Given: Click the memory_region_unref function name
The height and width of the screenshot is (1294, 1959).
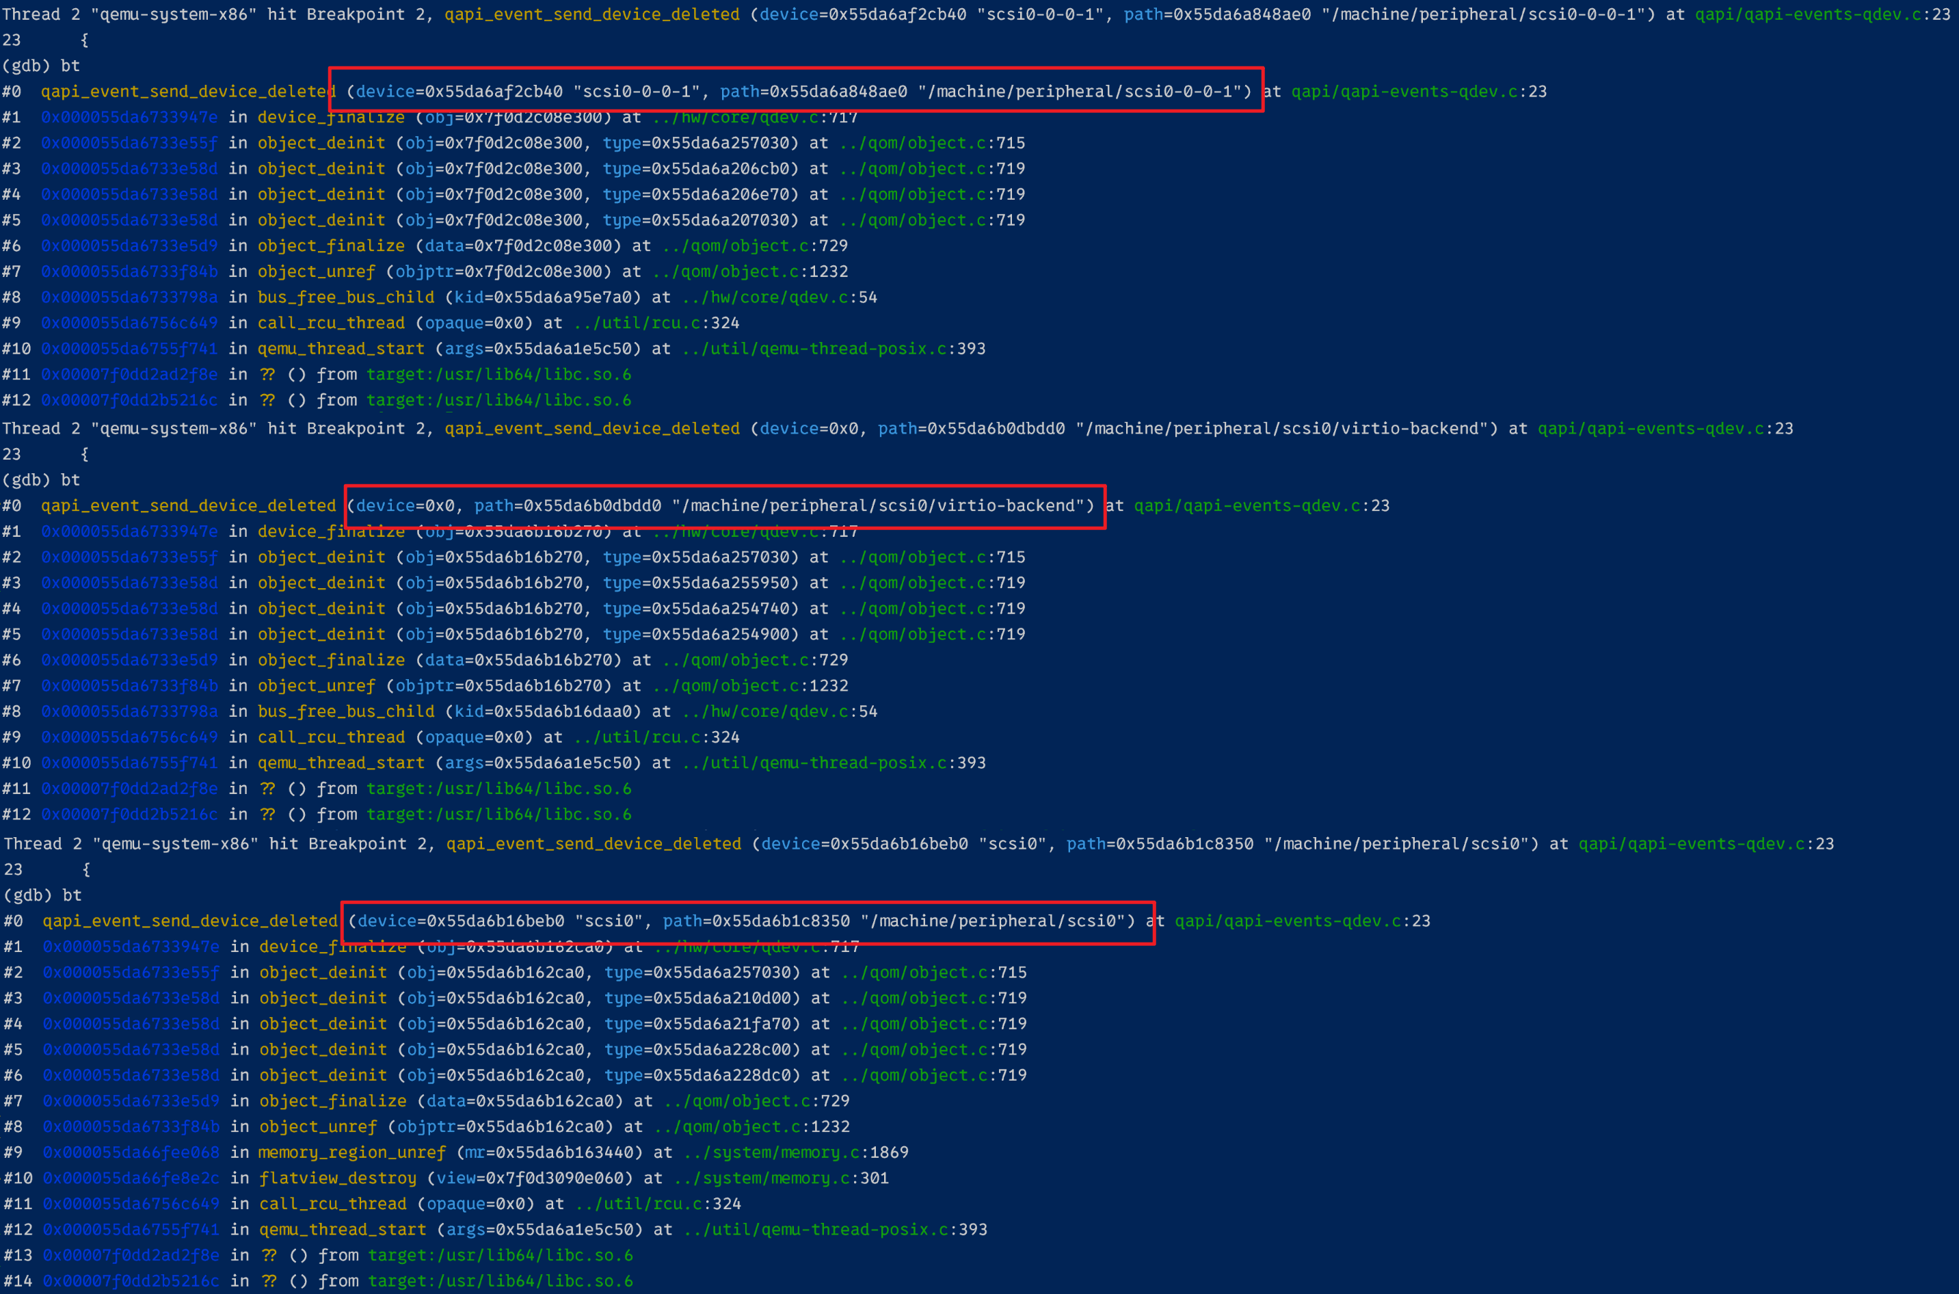Looking at the screenshot, I should [352, 1152].
